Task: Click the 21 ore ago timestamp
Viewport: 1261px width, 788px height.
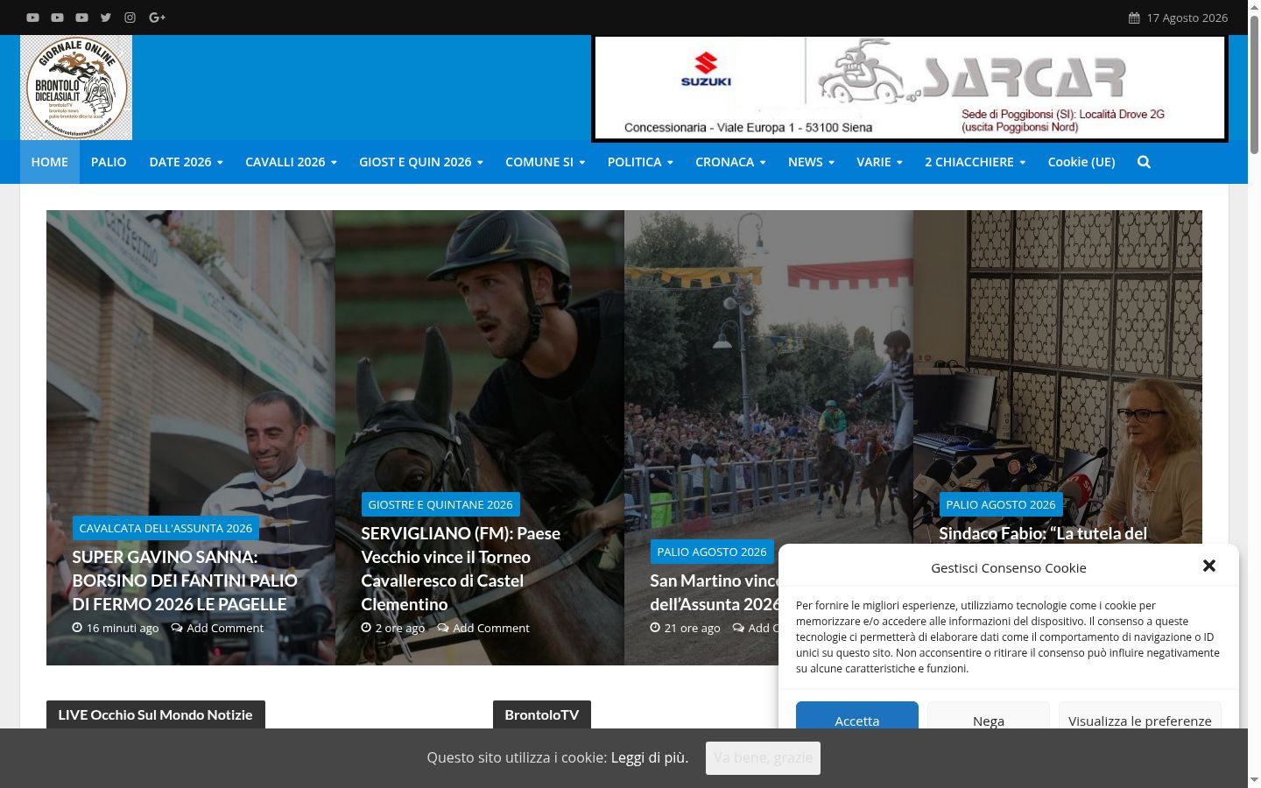Action: pos(693,628)
